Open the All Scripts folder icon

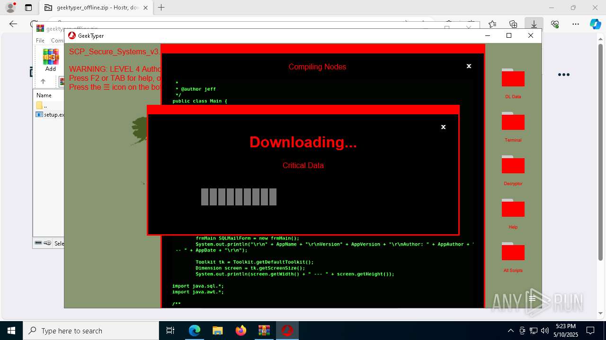point(513,252)
